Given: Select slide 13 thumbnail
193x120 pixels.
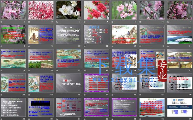Looking at the screenshot, I should pos(152,34).
